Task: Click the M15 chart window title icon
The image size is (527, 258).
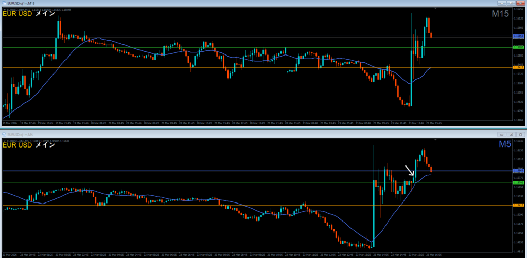Action: pyautogui.click(x=5, y=3)
